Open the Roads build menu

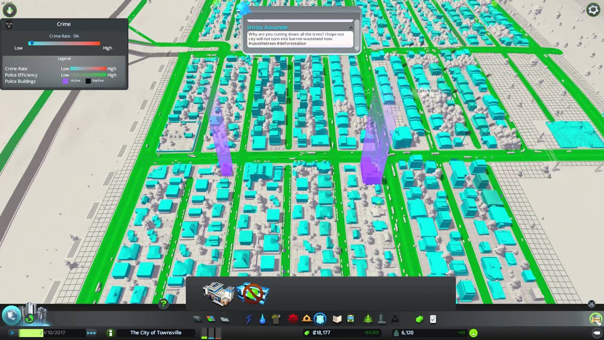pyautogui.click(x=197, y=319)
